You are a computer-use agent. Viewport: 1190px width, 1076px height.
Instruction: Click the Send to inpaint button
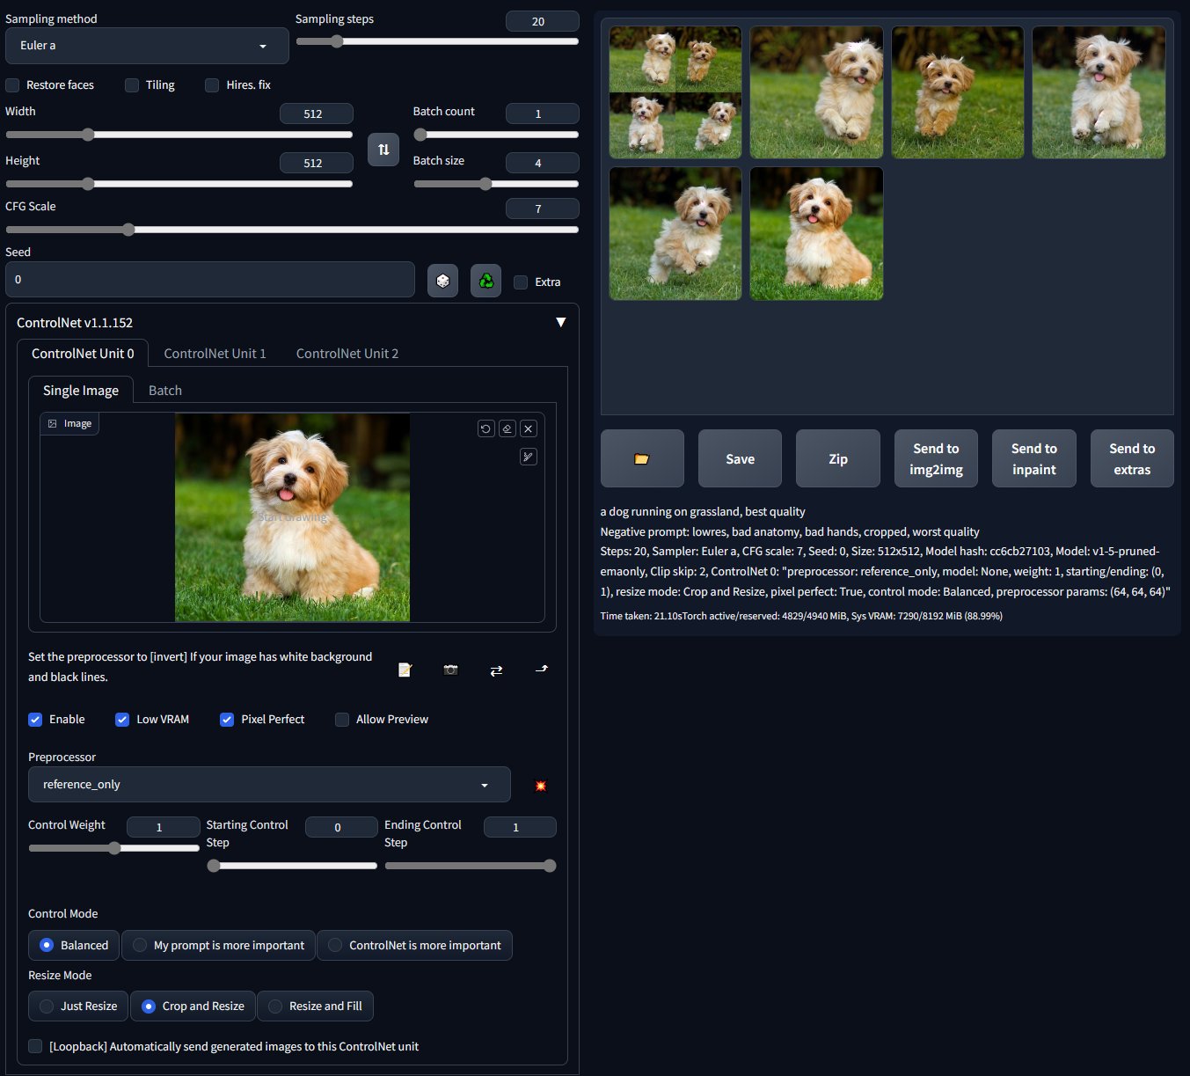coord(1033,458)
